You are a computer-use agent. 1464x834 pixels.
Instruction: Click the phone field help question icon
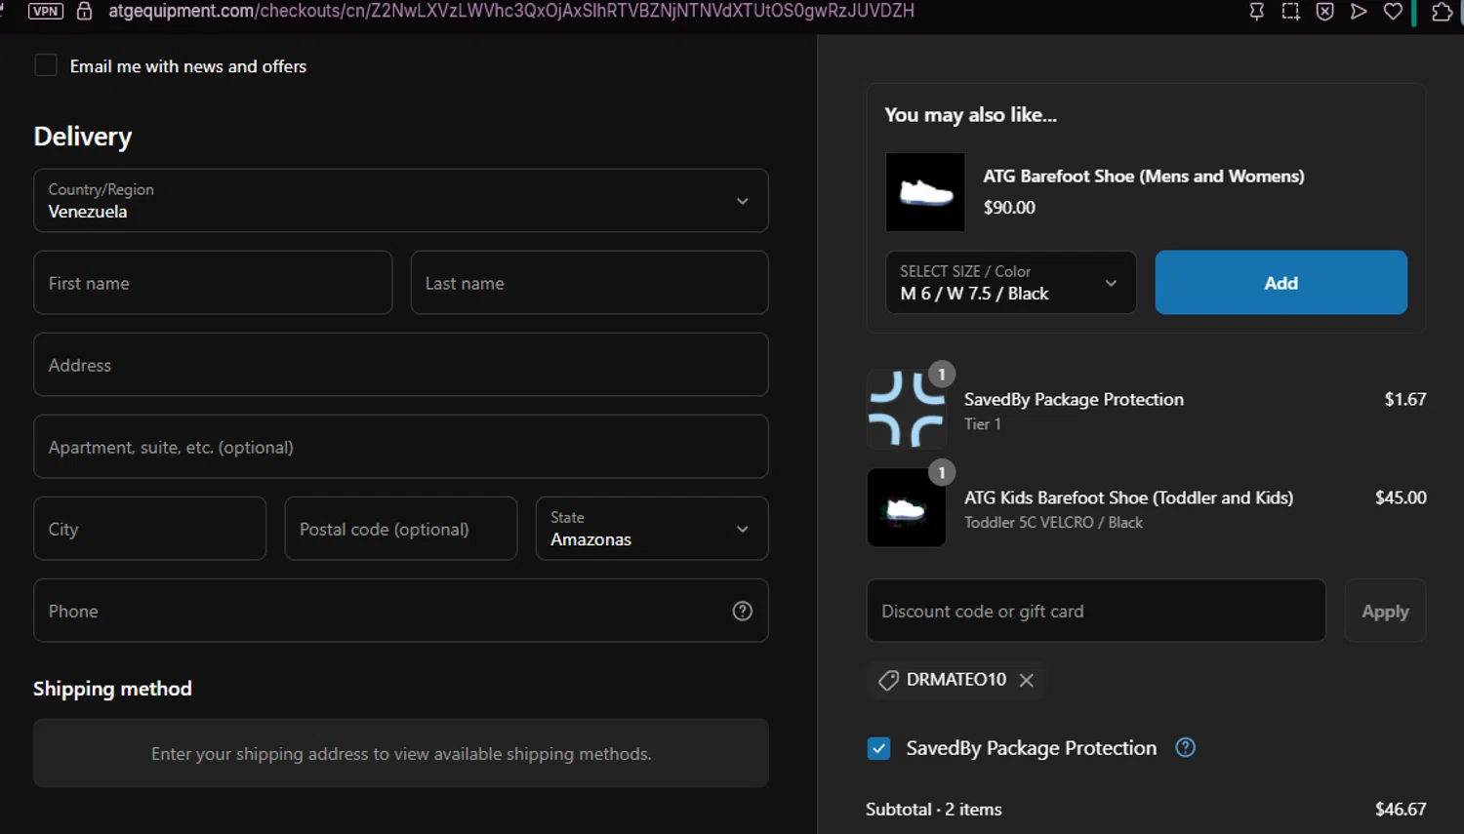[743, 611]
